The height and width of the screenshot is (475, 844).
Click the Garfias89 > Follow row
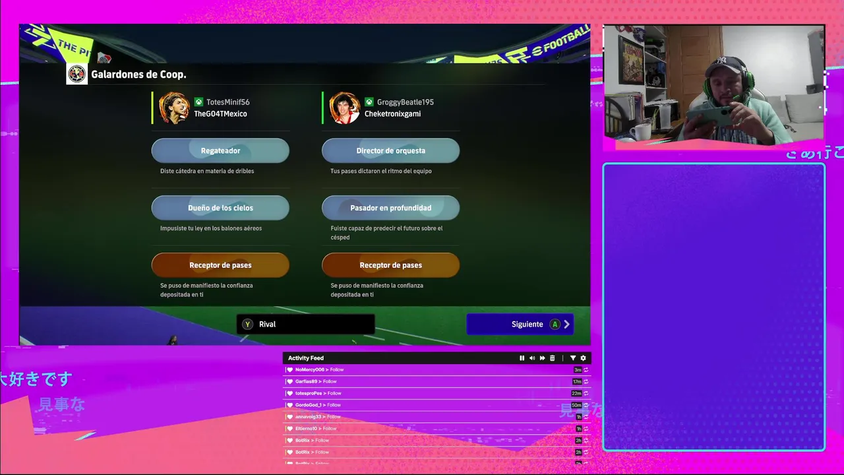[x=437, y=382]
